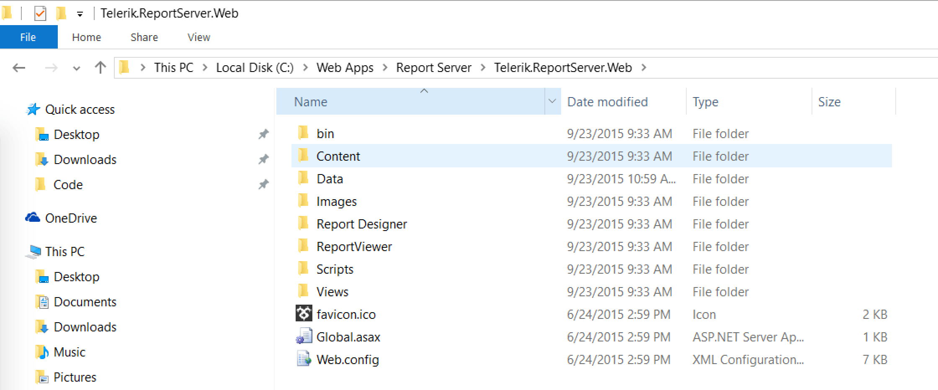This screenshot has width=938, height=390.
Task: Open Name column filter dropdown arrow
Action: pos(552,101)
